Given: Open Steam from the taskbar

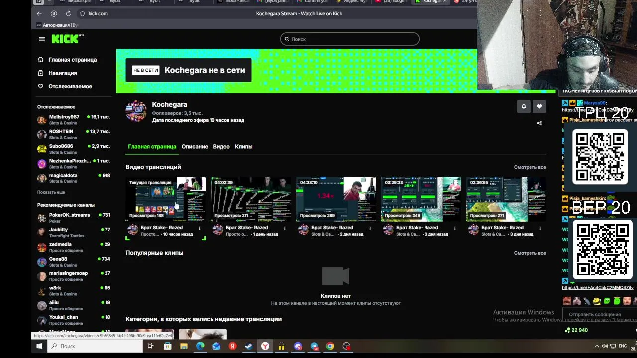Looking at the screenshot, I should coord(249,346).
